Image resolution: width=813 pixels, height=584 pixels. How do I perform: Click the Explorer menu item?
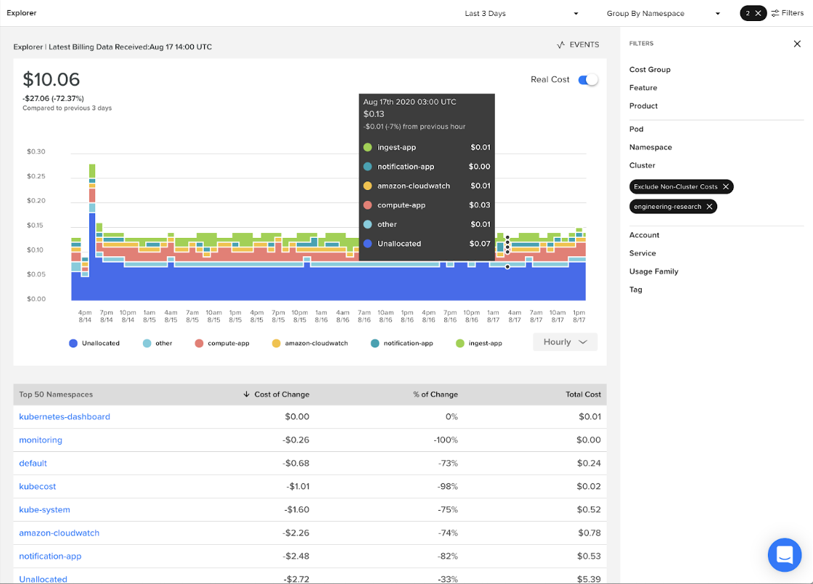click(x=22, y=12)
